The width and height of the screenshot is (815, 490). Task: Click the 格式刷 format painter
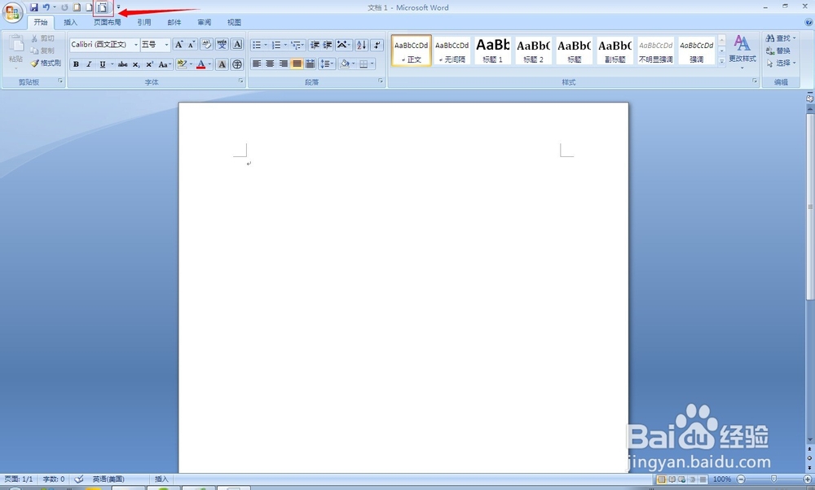pyautogui.click(x=46, y=63)
